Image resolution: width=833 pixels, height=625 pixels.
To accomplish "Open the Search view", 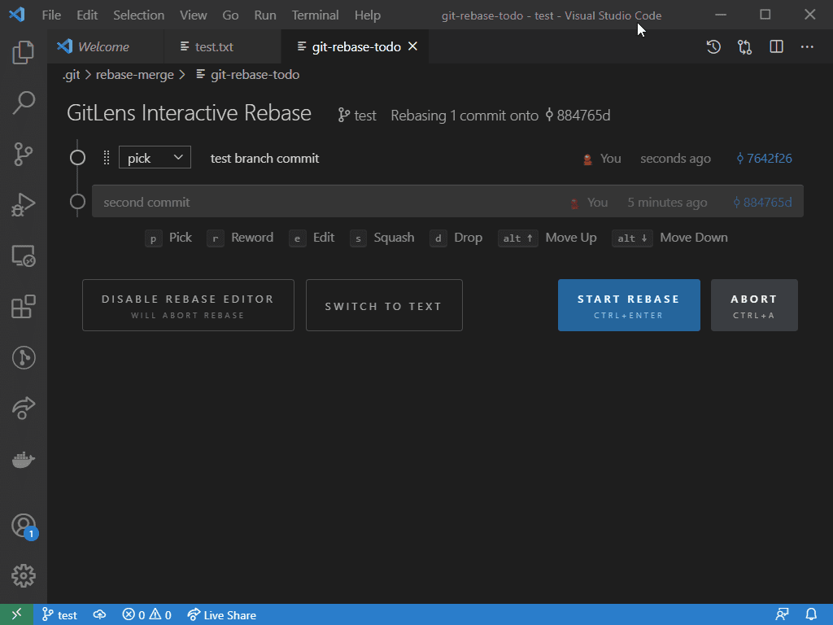I will point(23,103).
